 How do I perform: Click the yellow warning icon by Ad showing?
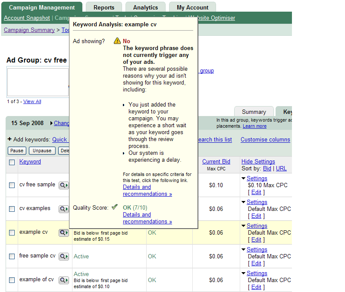(117, 41)
